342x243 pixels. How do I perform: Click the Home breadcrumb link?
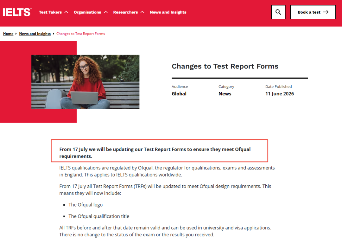tap(8, 34)
